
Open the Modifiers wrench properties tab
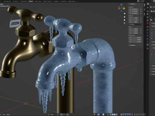coord(148,30)
